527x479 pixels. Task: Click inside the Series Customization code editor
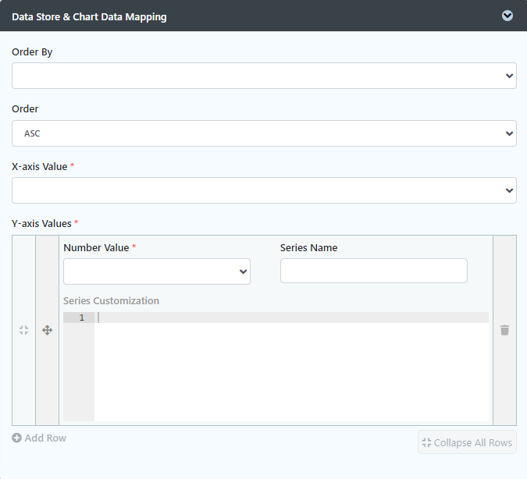click(291, 367)
